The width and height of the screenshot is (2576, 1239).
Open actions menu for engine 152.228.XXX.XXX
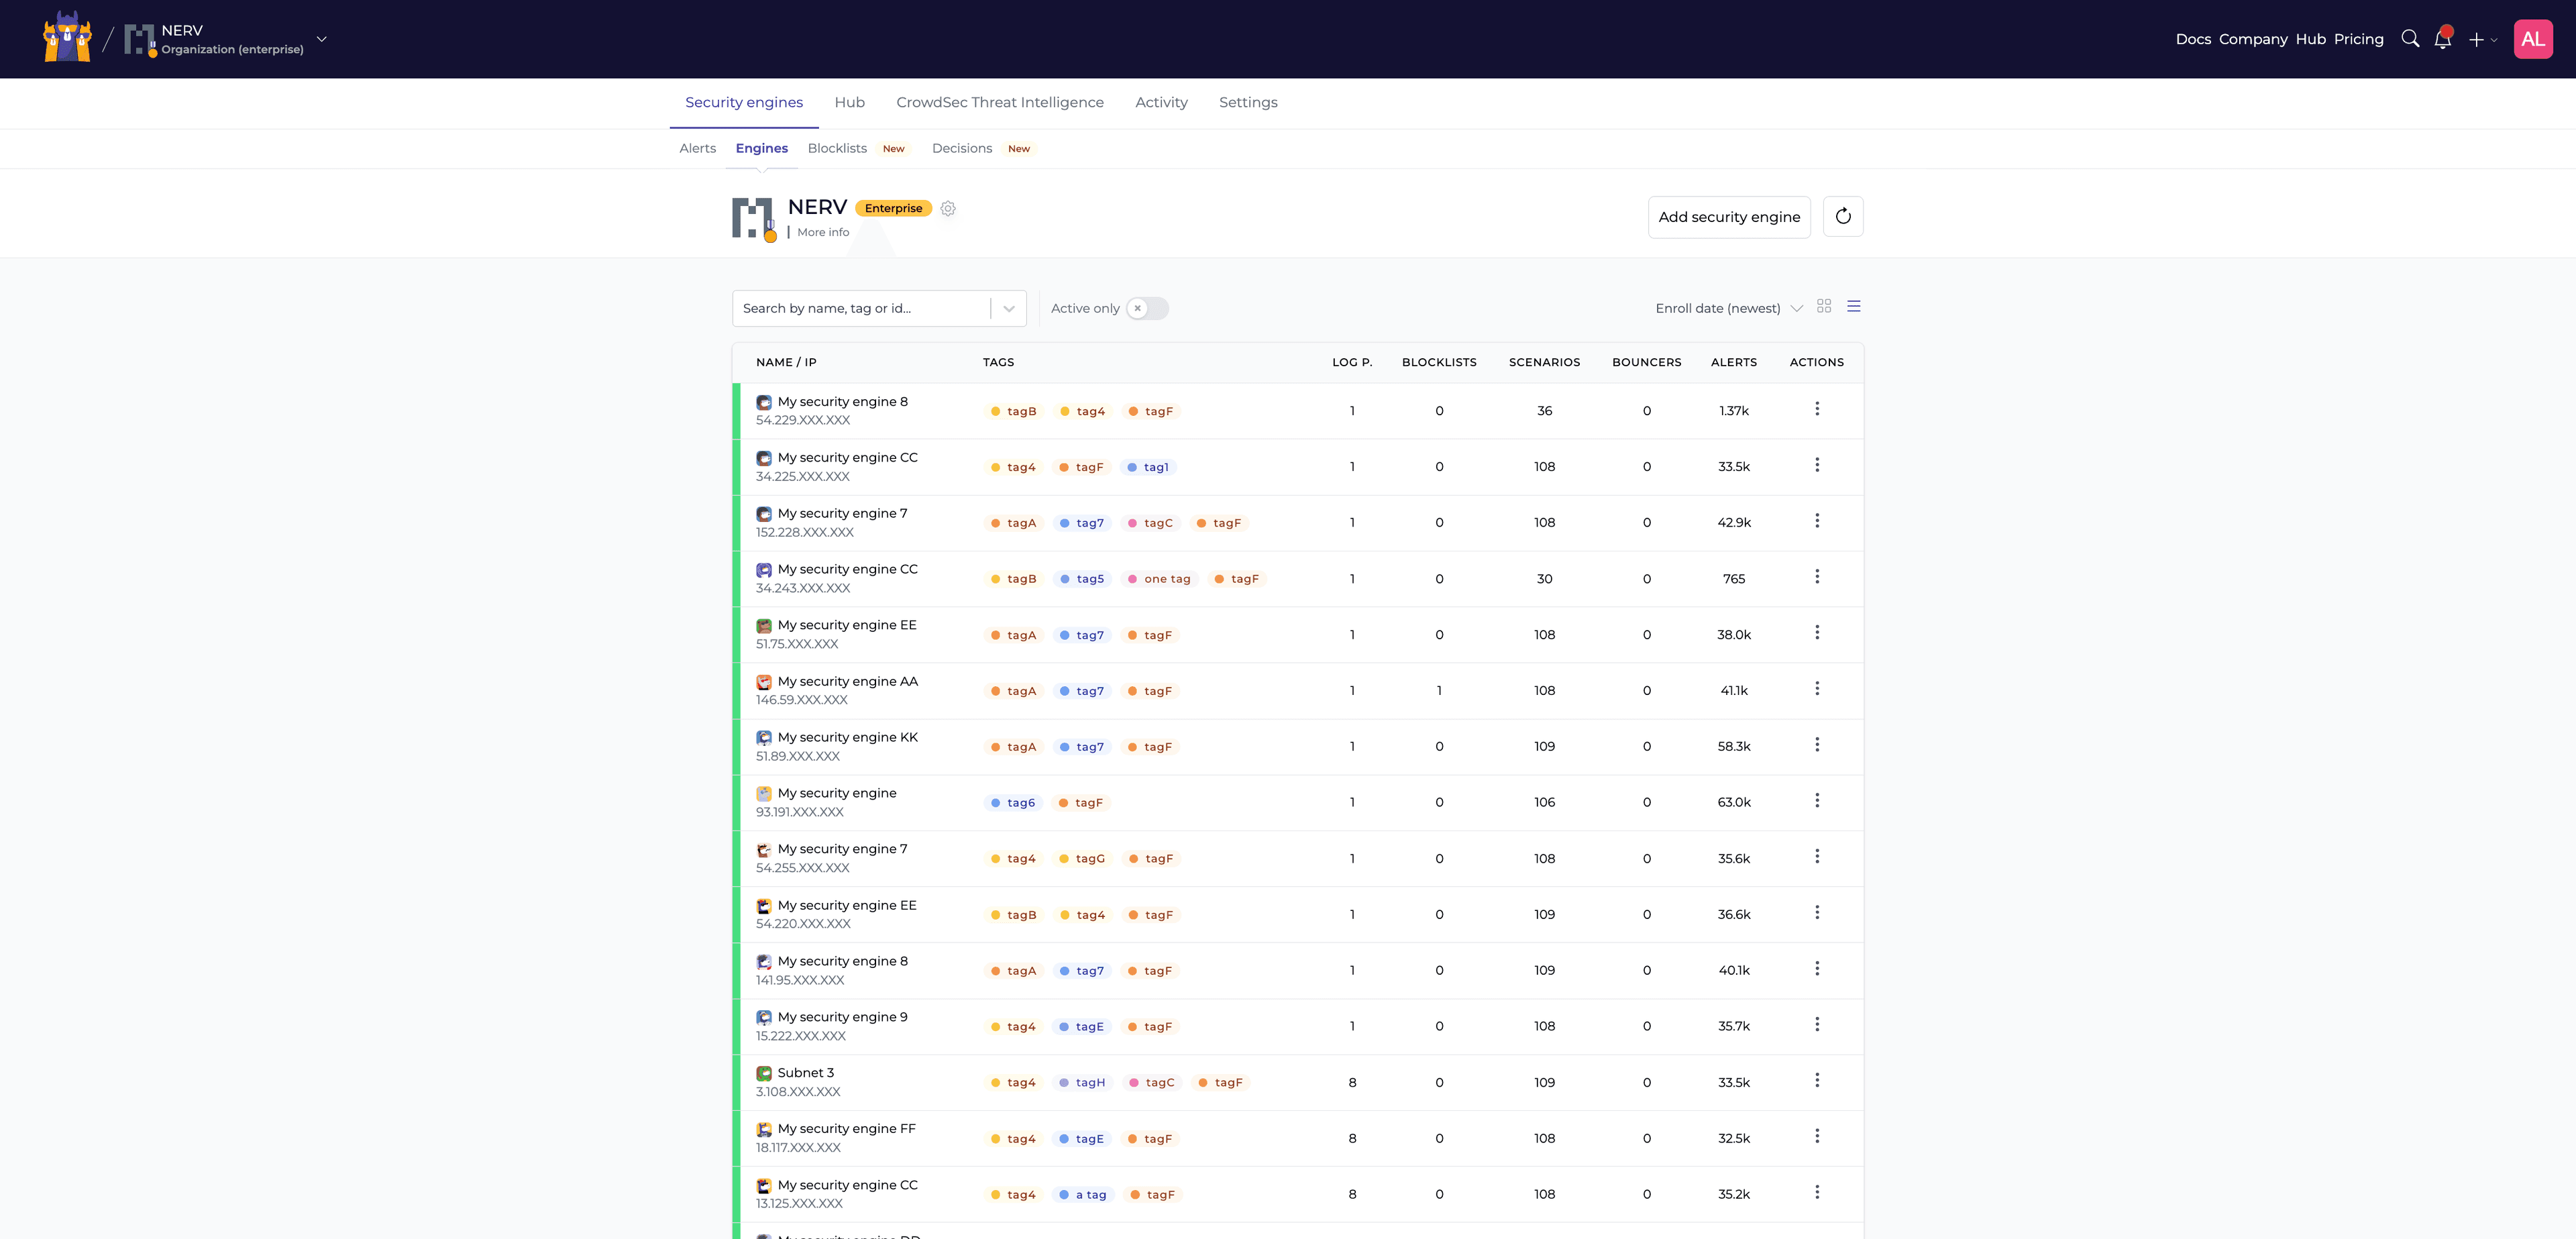click(x=1817, y=521)
